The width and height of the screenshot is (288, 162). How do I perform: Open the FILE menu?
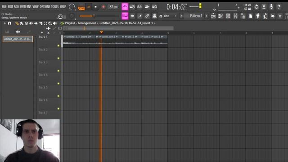tap(4, 7)
